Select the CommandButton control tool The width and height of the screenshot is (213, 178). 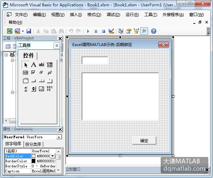point(33,81)
